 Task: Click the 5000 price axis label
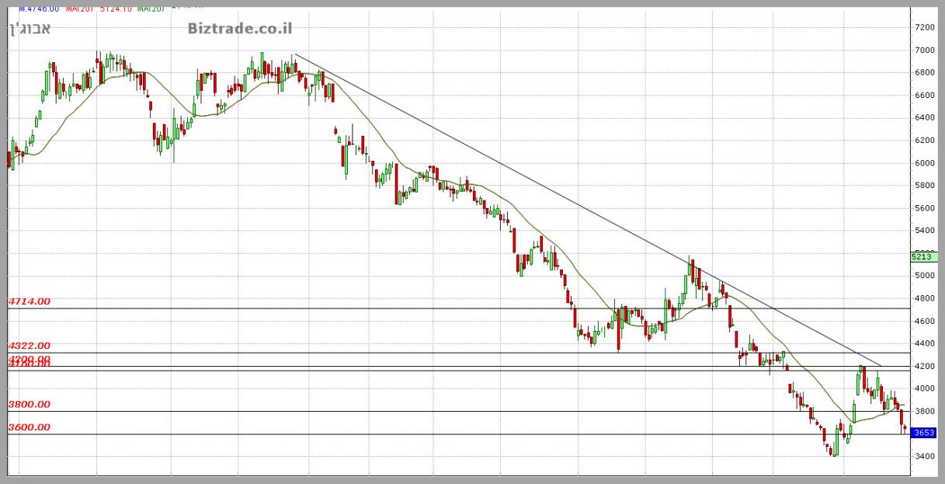[924, 276]
